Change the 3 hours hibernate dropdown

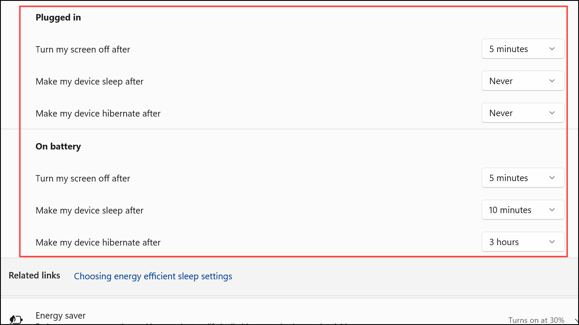523,242
